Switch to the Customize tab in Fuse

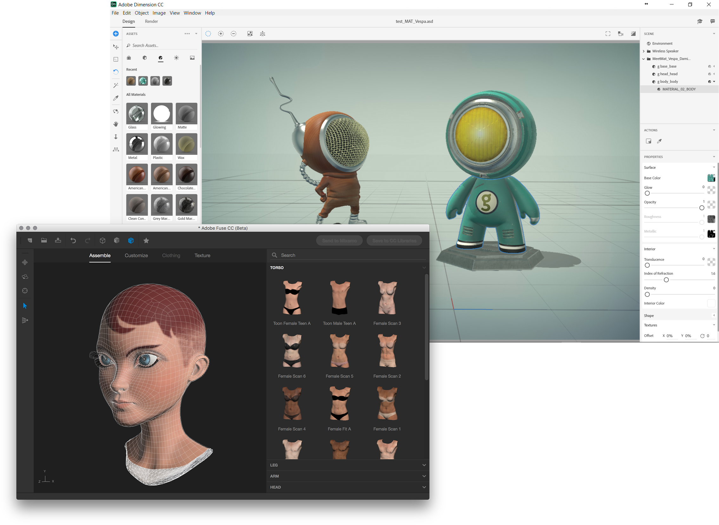[136, 255]
